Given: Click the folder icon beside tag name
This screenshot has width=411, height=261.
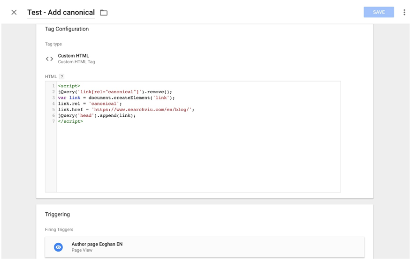Looking at the screenshot, I should coord(104,13).
